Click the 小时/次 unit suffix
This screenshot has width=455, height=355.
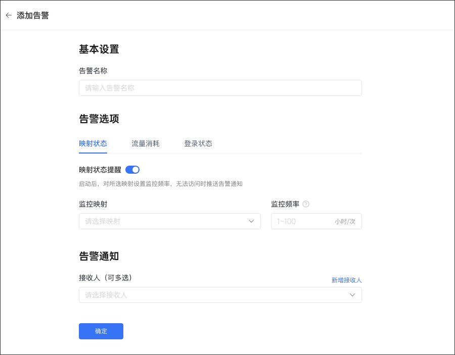coord(345,221)
